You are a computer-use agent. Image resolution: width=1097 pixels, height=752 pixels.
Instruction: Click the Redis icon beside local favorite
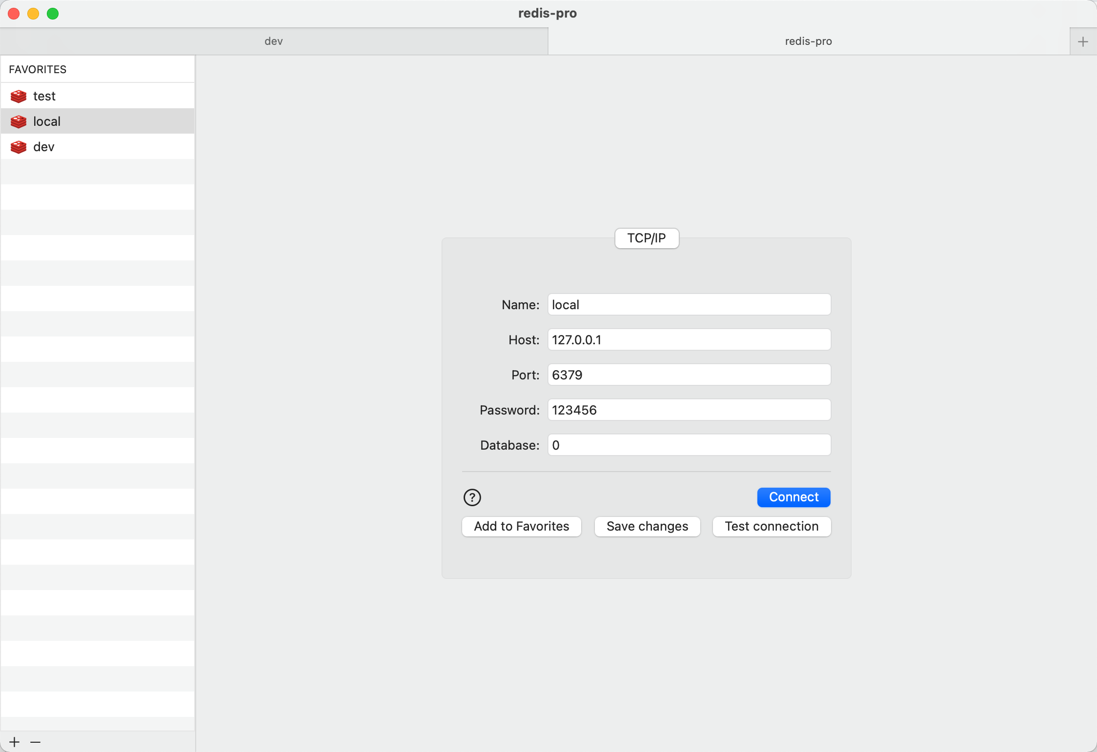(x=19, y=121)
